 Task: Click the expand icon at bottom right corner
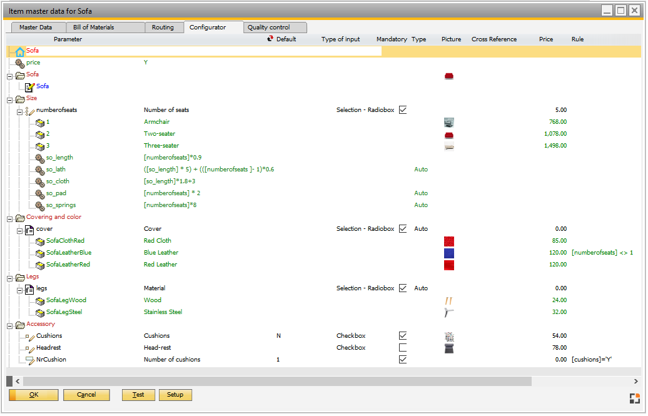point(634,397)
